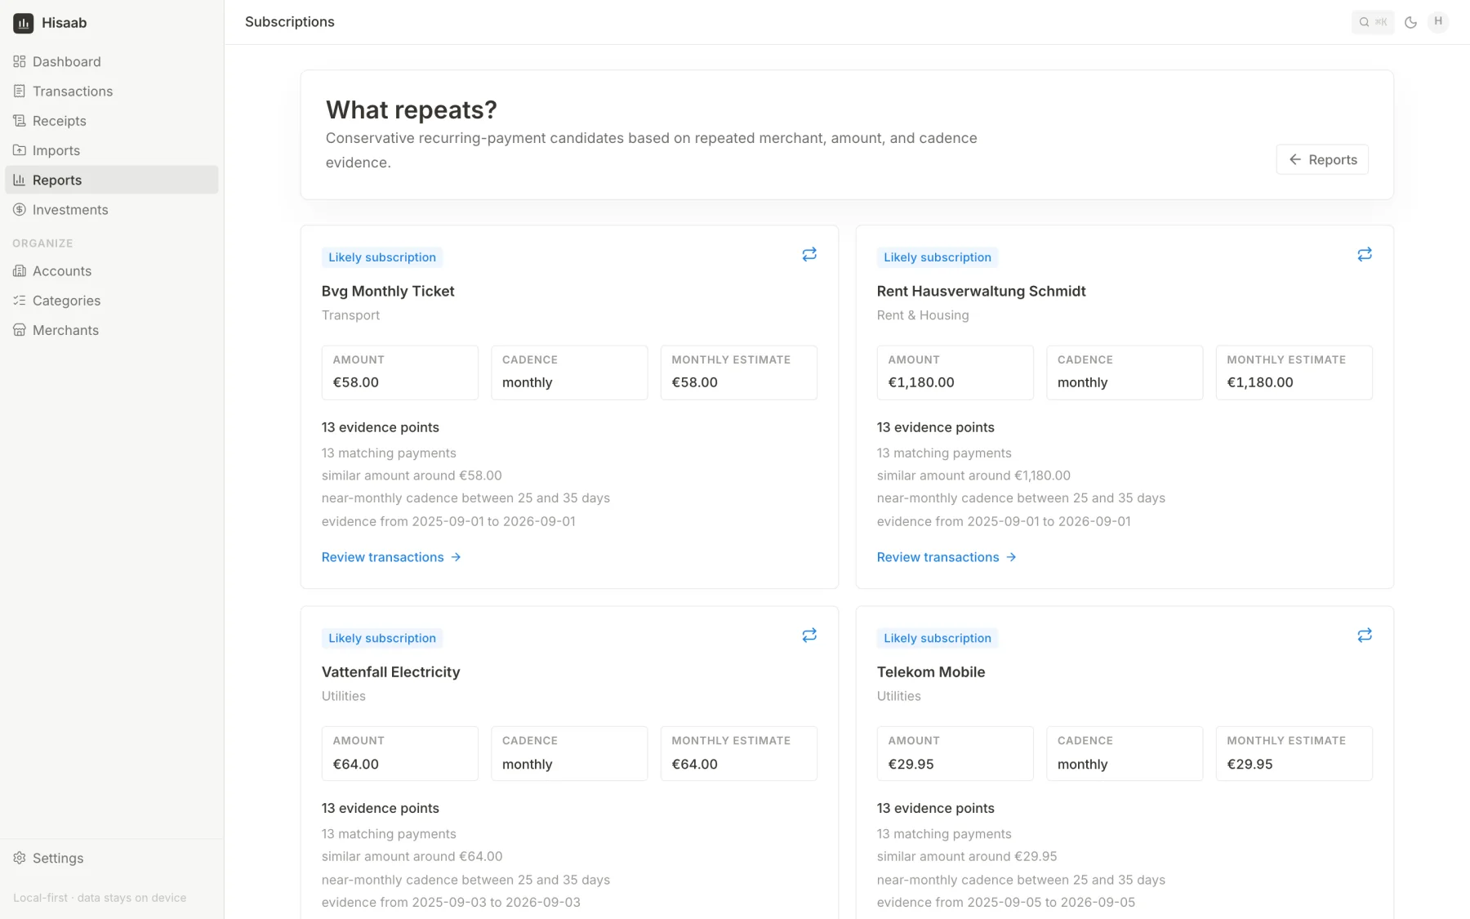
Task: Click the back arrow in Reports button
Action: (x=1295, y=159)
